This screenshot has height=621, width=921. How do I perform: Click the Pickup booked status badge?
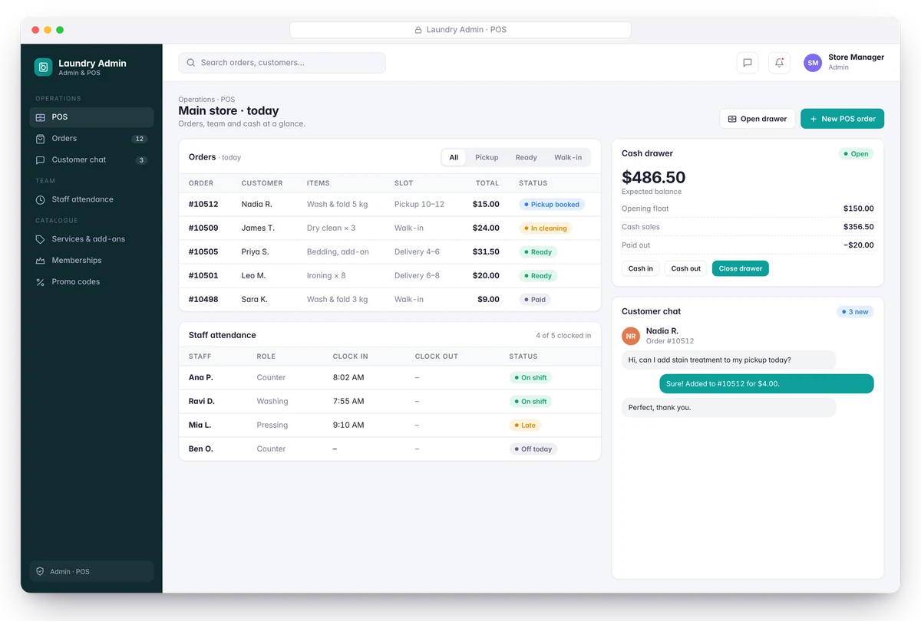(x=552, y=205)
